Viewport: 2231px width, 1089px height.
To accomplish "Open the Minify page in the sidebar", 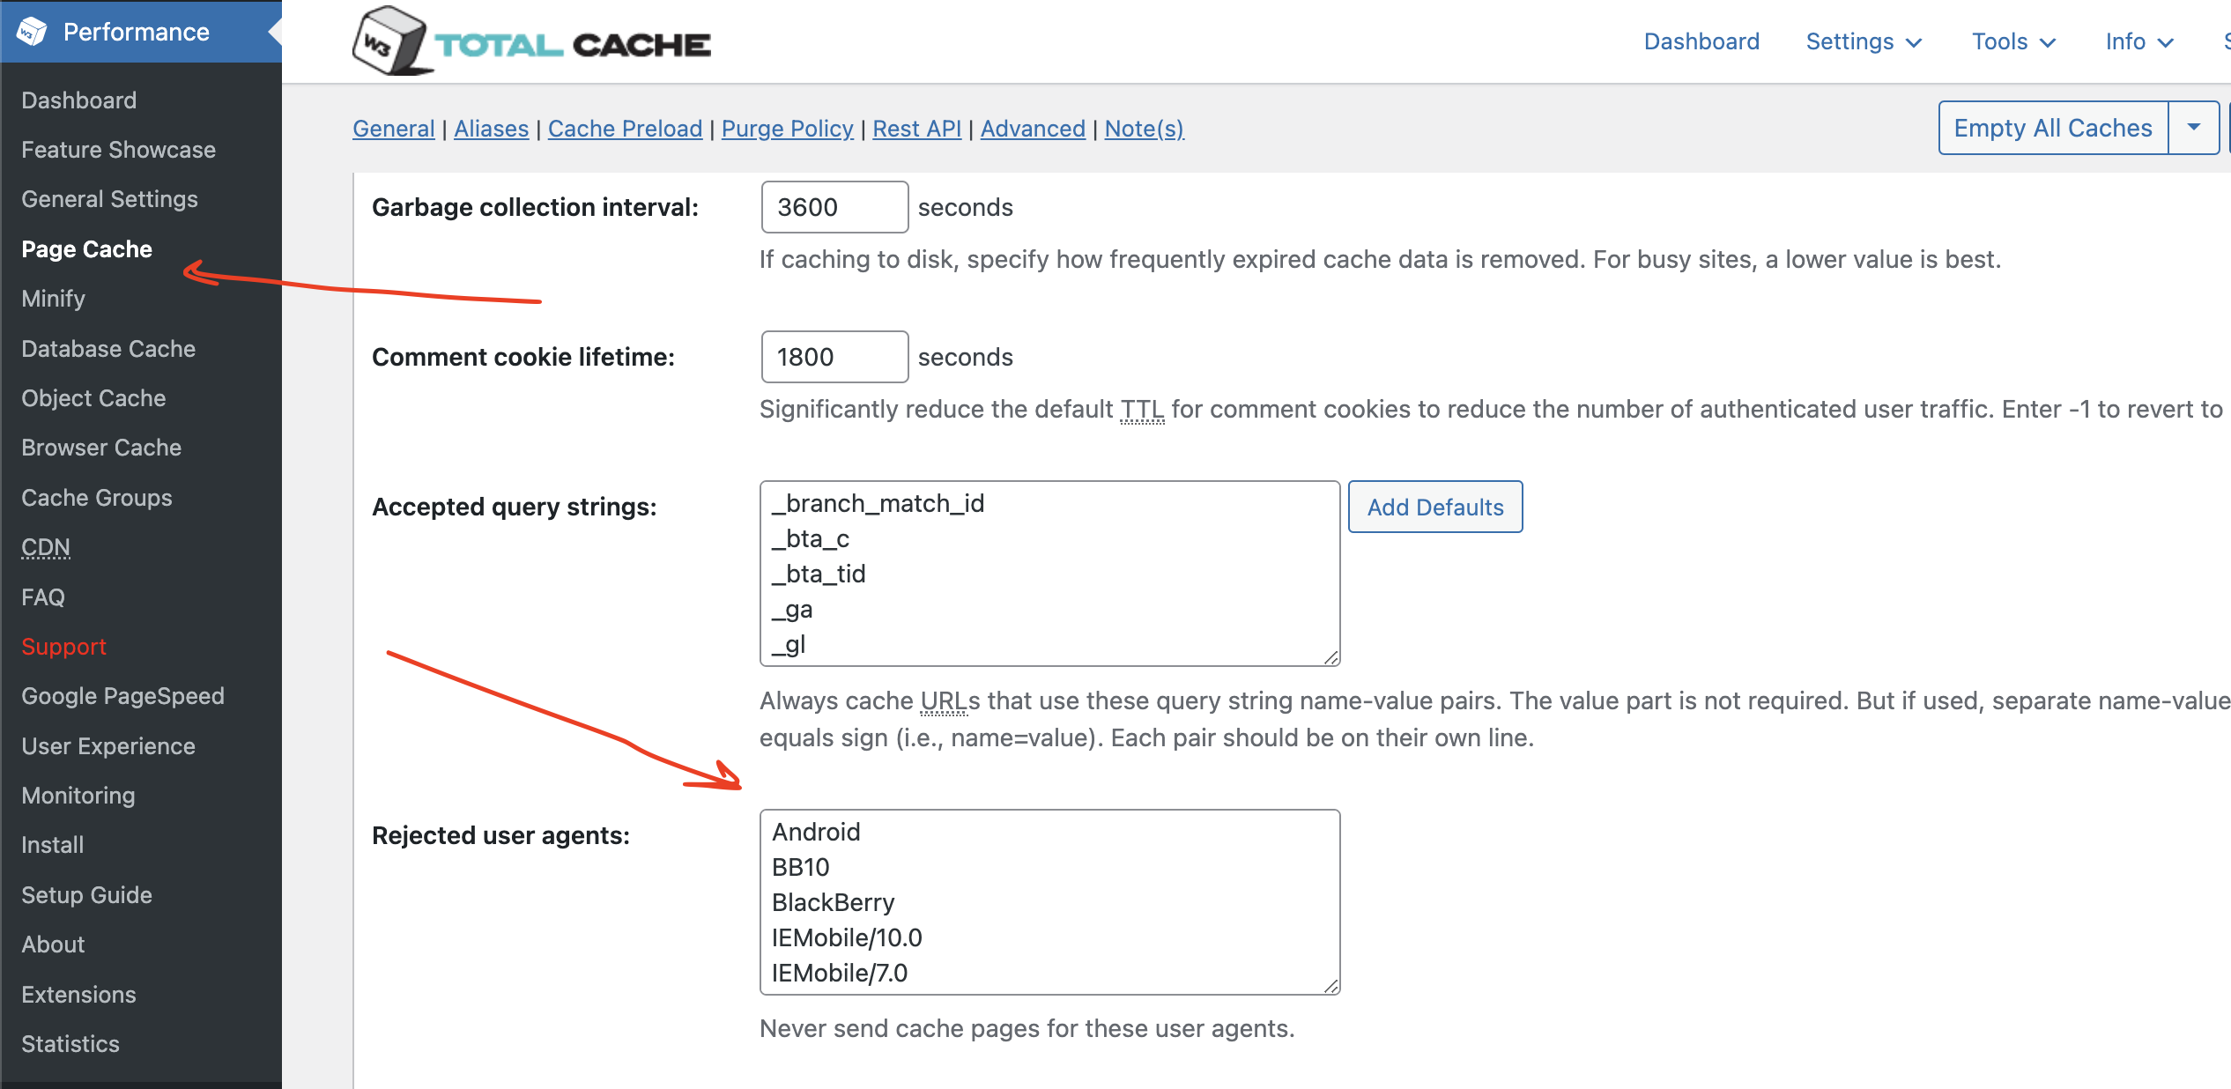I will point(54,299).
